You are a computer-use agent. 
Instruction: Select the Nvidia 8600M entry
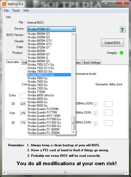[49, 51]
